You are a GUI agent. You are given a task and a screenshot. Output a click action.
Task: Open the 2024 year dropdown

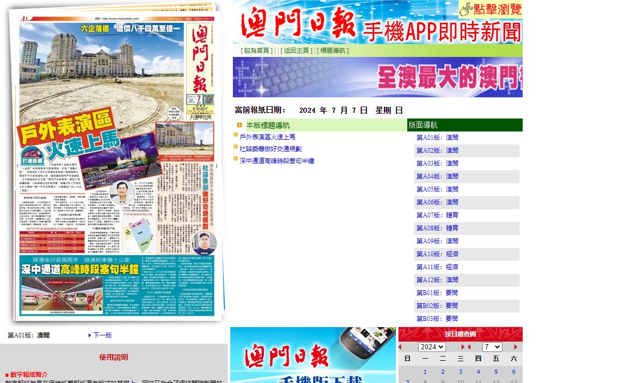pyautogui.click(x=432, y=347)
